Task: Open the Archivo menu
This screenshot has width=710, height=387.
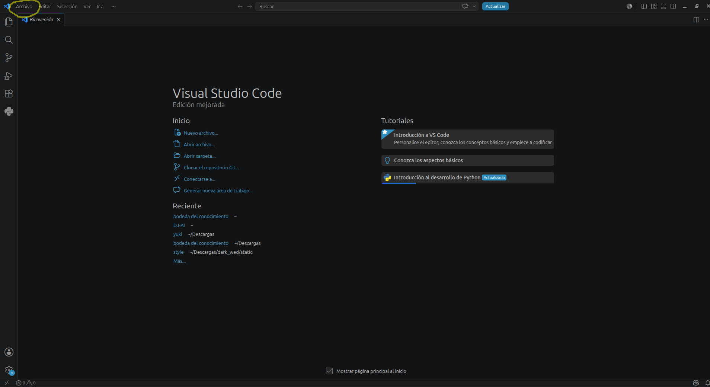Action: click(24, 6)
